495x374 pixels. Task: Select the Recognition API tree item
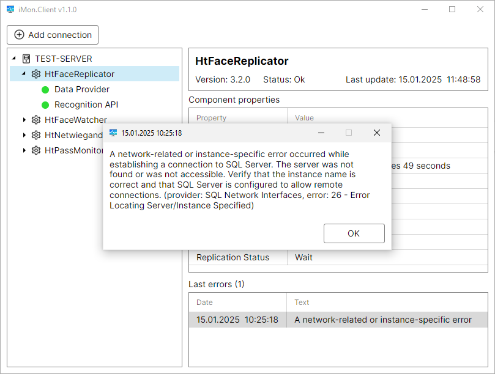[x=86, y=105]
